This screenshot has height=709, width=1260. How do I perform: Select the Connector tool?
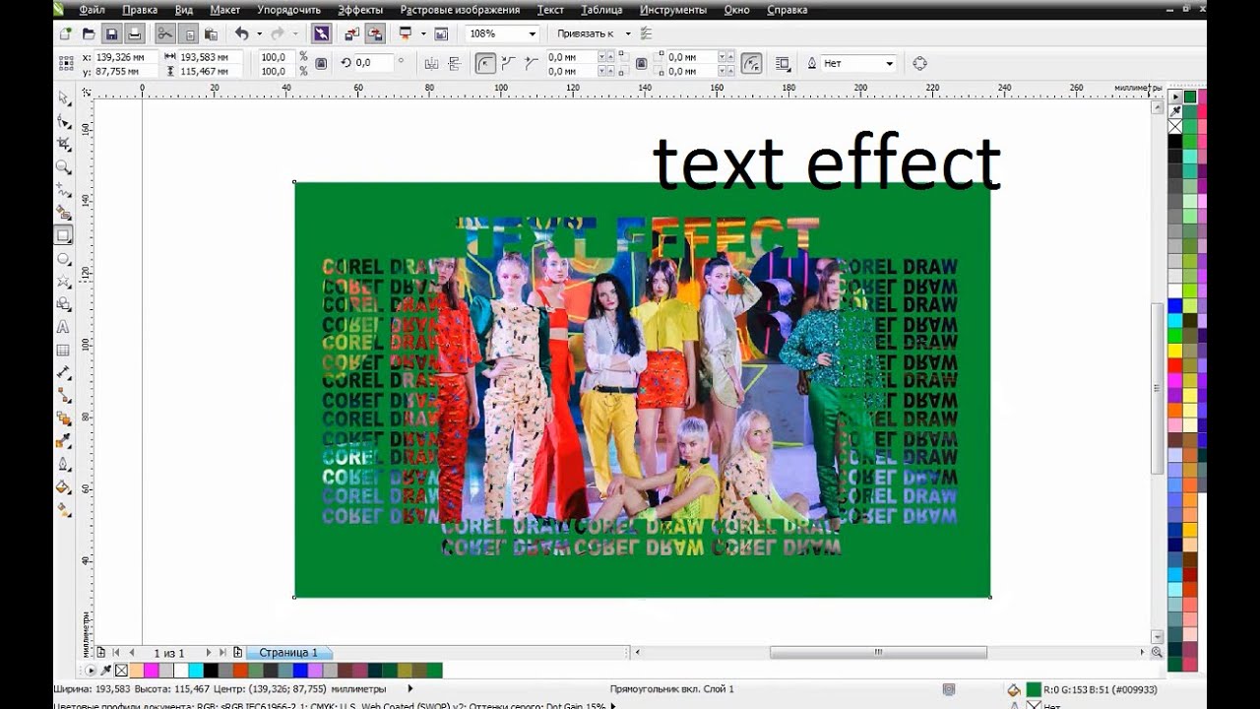[64, 395]
